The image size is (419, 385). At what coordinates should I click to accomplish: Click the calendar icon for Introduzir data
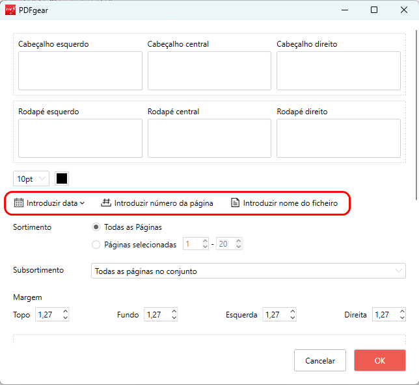(19, 203)
